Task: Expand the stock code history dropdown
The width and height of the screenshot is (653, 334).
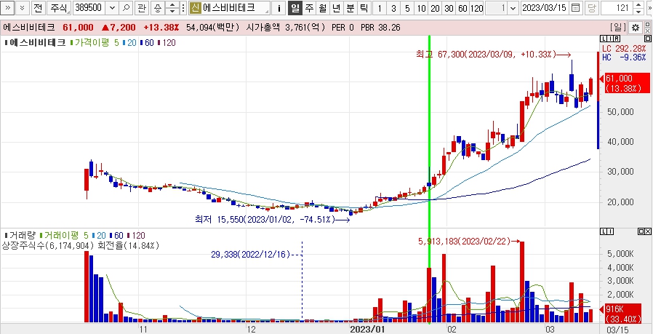Action: click(113, 7)
